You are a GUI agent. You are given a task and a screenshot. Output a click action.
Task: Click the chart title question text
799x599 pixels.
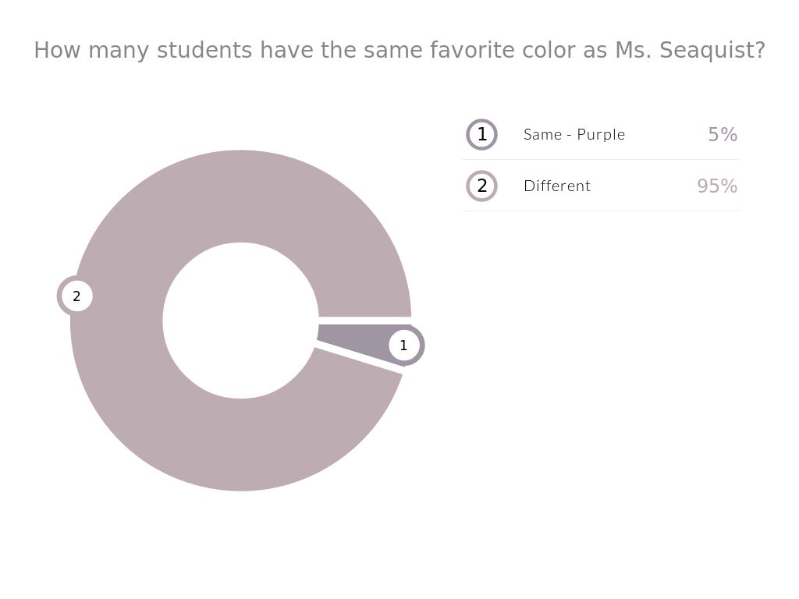click(399, 51)
